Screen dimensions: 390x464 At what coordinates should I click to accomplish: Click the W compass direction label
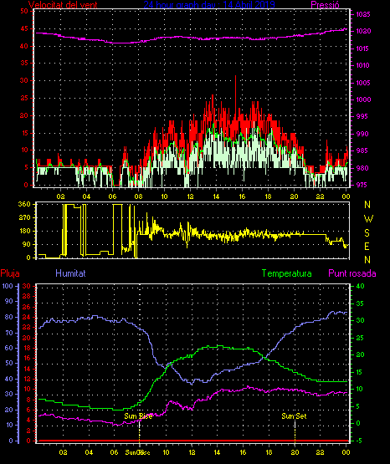(x=368, y=219)
